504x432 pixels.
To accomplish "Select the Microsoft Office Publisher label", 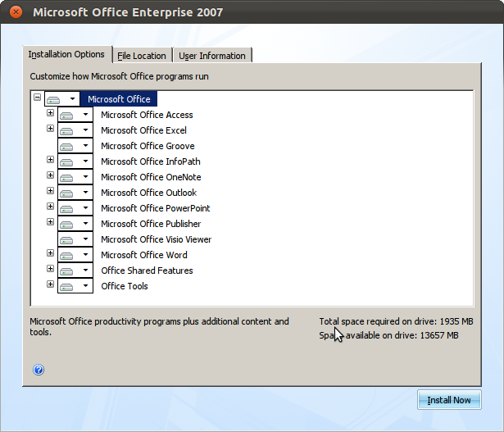I will coord(151,224).
